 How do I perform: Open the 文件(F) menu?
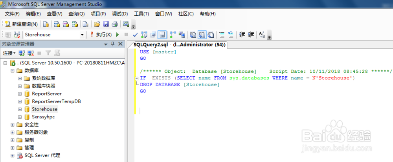(x=12, y=14)
